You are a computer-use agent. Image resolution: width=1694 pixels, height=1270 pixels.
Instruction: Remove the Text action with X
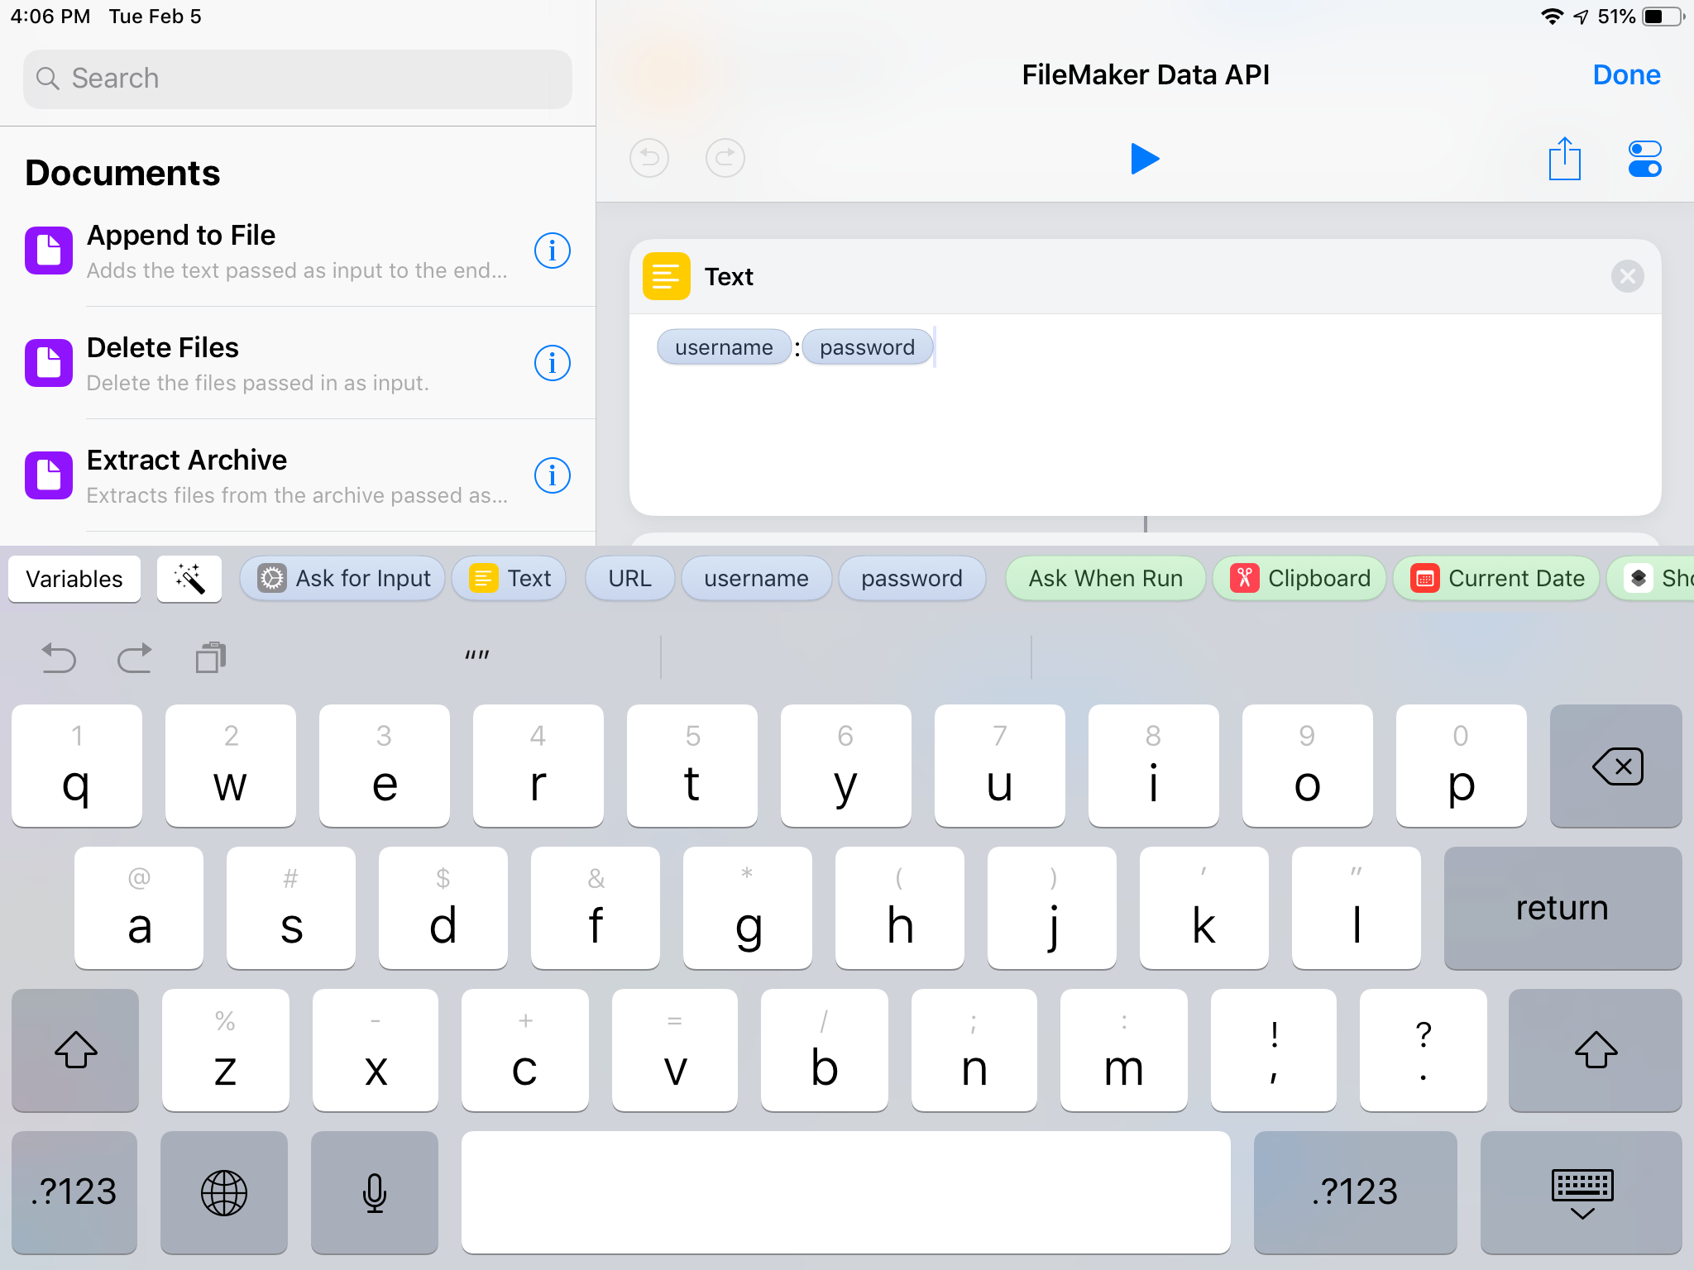(1627, 276)
